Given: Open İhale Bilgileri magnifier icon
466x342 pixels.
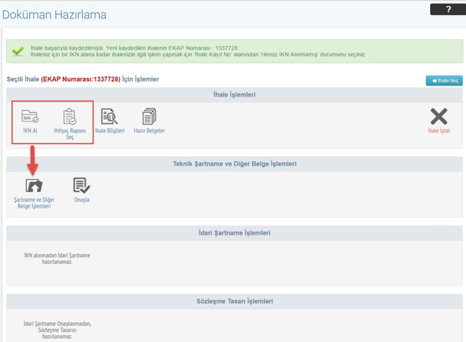Looking at the screenshot, I should pyautogui.click(x=109, y=117).
